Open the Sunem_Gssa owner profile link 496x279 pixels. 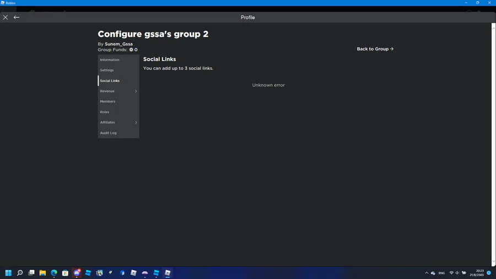[x=118, y=44]
